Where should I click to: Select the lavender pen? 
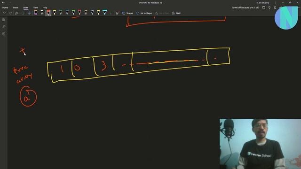tap(92, 13)
